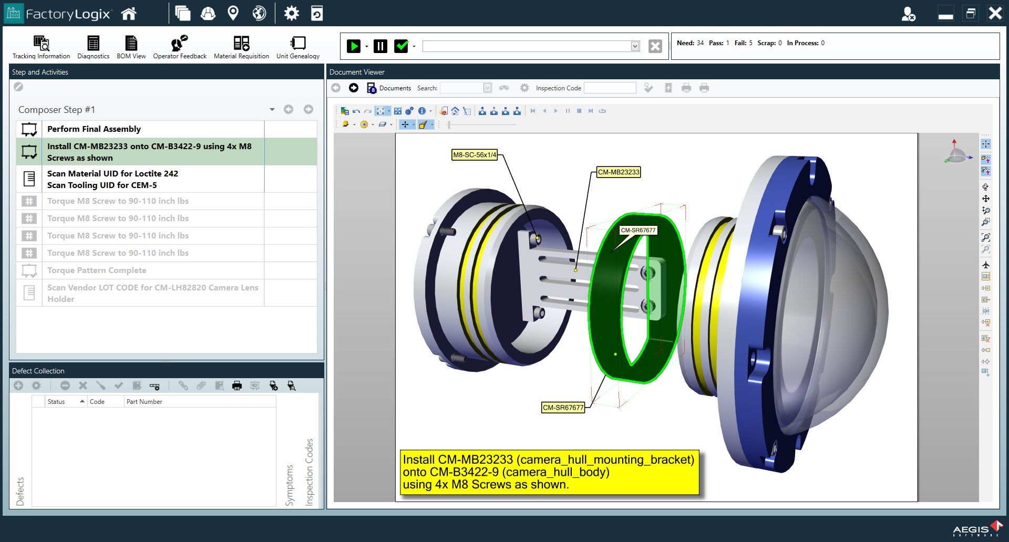Viewport: 1009px width, 542px height.
Task: Open Unit Genealogy
Action: (298, 46)
